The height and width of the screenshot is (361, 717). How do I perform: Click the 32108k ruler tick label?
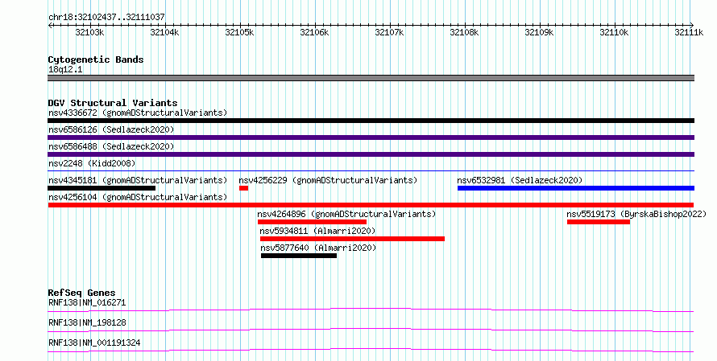coord(464,32)
